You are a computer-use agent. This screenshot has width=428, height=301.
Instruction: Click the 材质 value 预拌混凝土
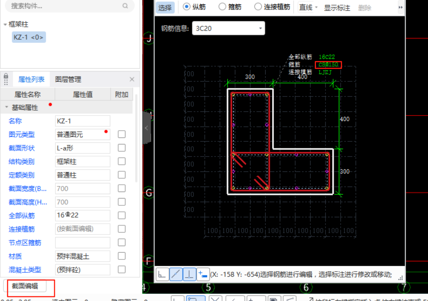tap(83, 256)
